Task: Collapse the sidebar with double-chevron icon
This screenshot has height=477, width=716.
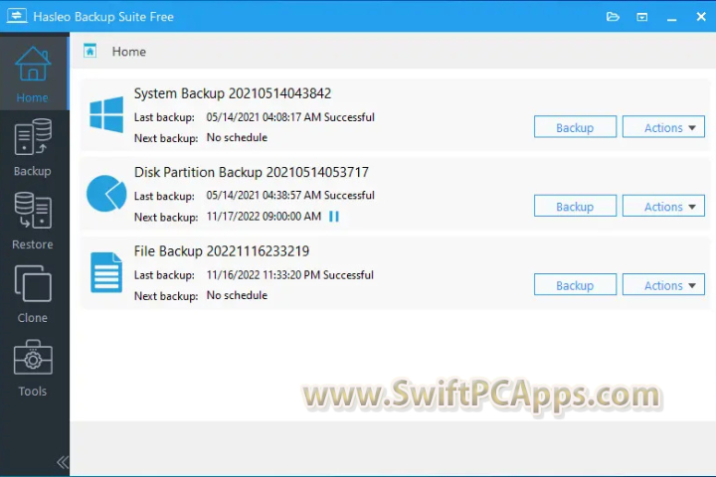Action: coord(63,462)
